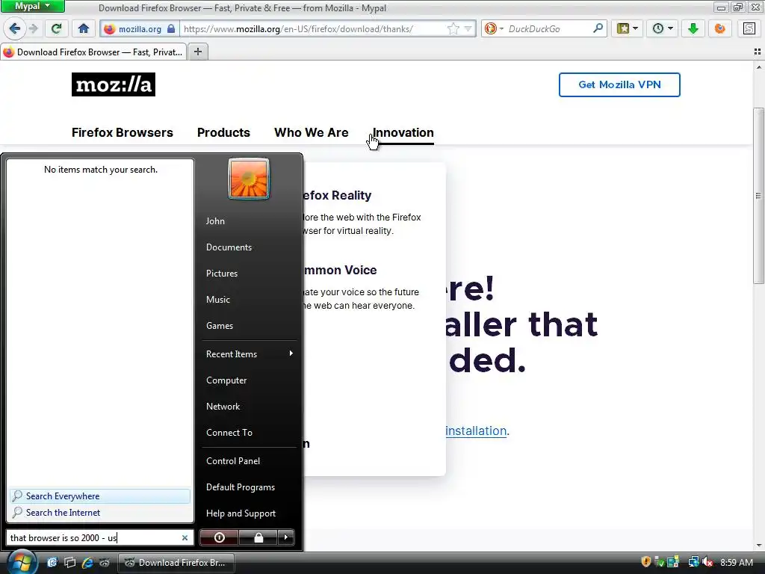Image resolution: width=765 pixels, height=574 pixels.
Task: Open Network from the Start menu
Action: tap(223, 407)
